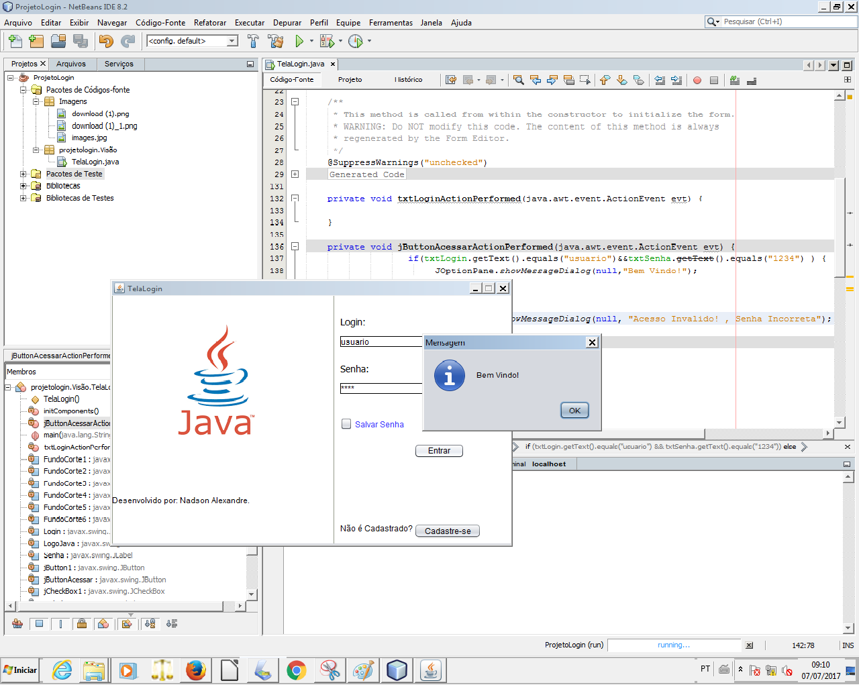The height and width of the screenshot is (687, 859).
Task: Shift the line left with the editor toolbar icon
Action: coord(660,80)
